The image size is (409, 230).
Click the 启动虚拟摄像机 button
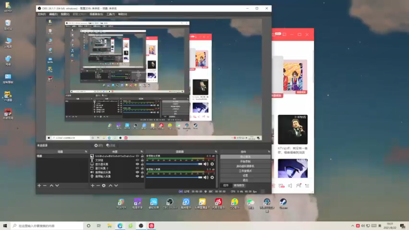pos(245,166)
